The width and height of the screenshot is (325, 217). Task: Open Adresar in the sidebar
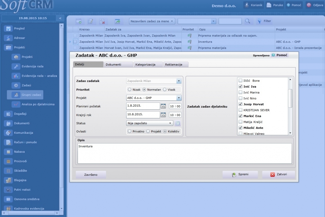click(19, 38)
